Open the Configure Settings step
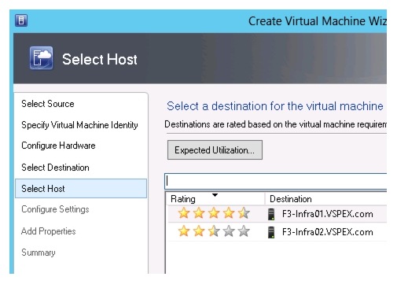The image size is (397, 284). 55,209
